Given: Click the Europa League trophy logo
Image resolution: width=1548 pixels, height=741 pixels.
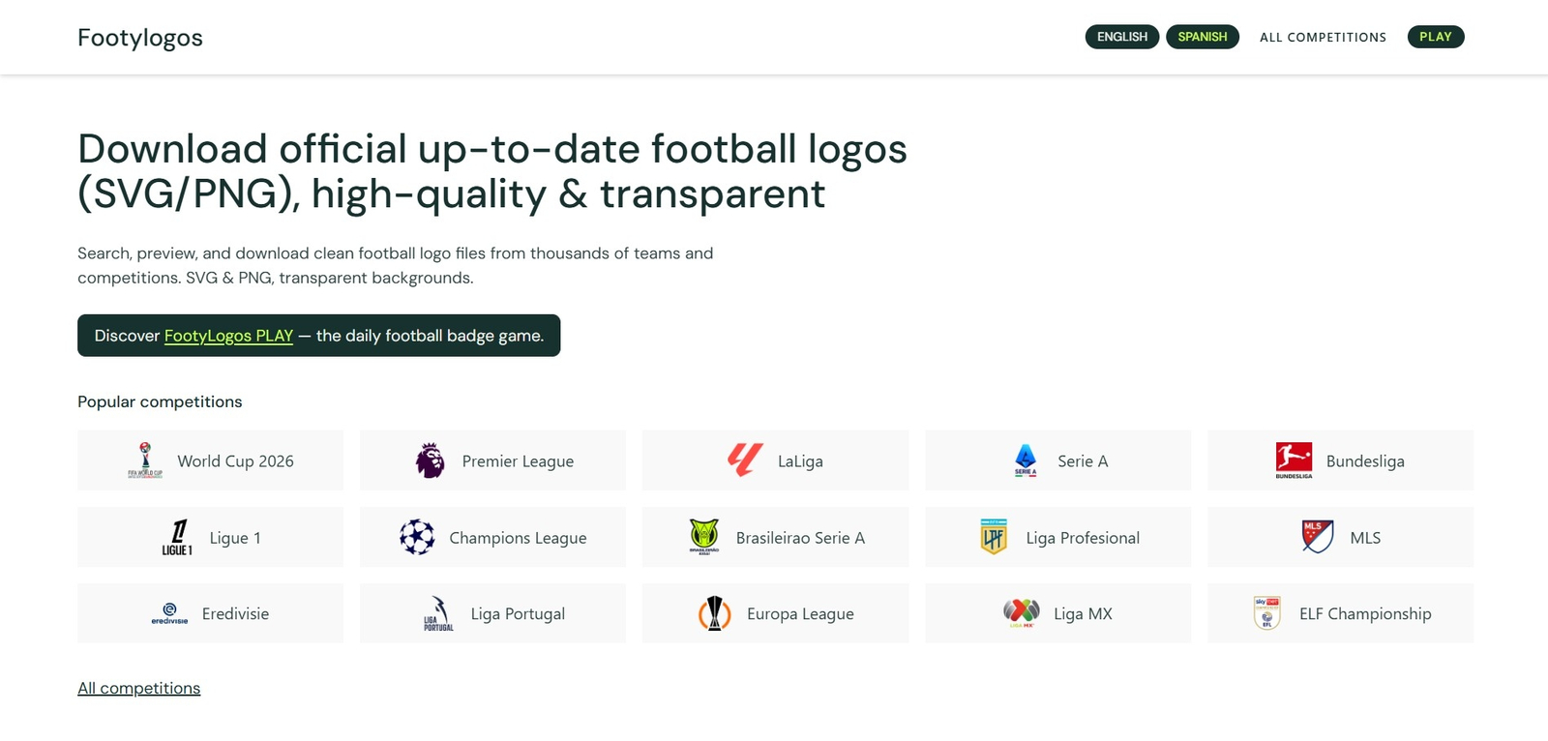Looking at the screenshot, I should pos(714,613).
